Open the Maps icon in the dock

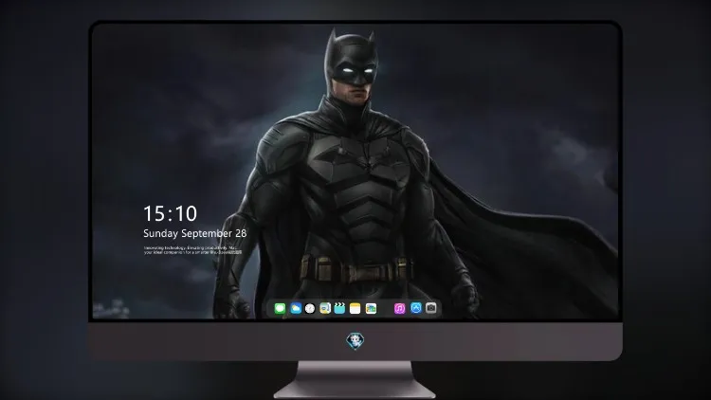click(325, 308)
